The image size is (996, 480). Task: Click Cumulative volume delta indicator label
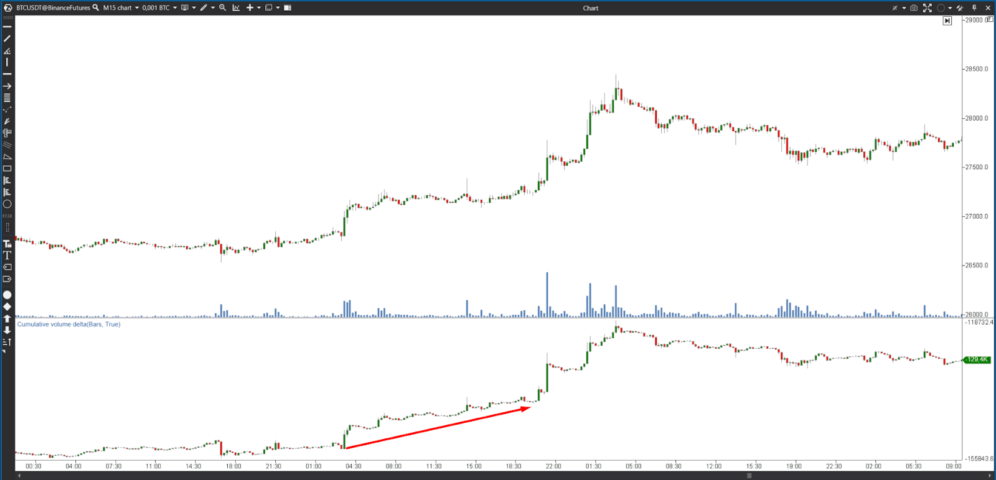tap(68, 324)
